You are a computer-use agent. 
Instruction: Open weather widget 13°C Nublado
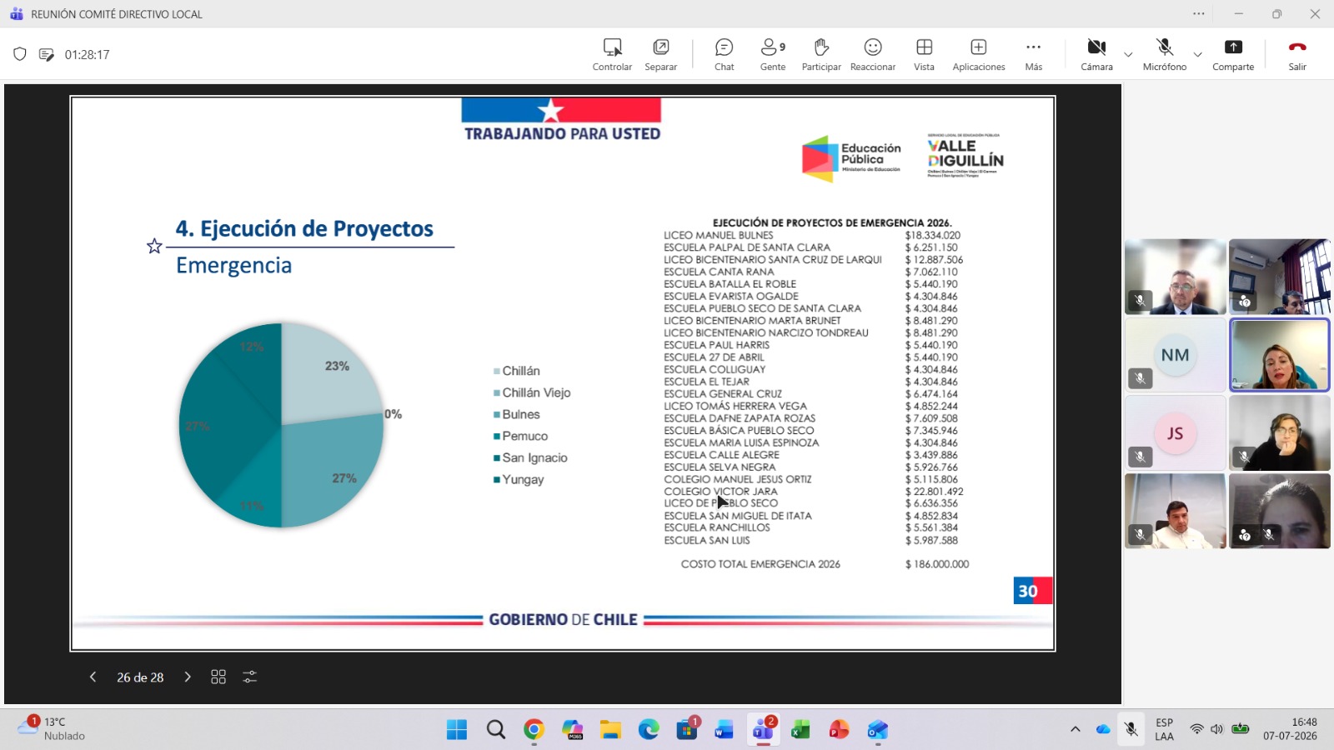[52, 729]
